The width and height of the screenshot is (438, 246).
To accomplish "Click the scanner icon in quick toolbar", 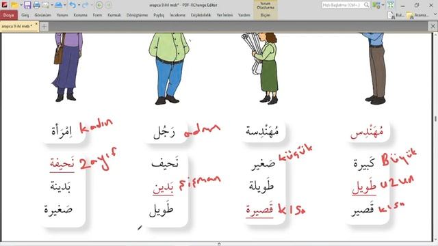I will tap(58, 5).
